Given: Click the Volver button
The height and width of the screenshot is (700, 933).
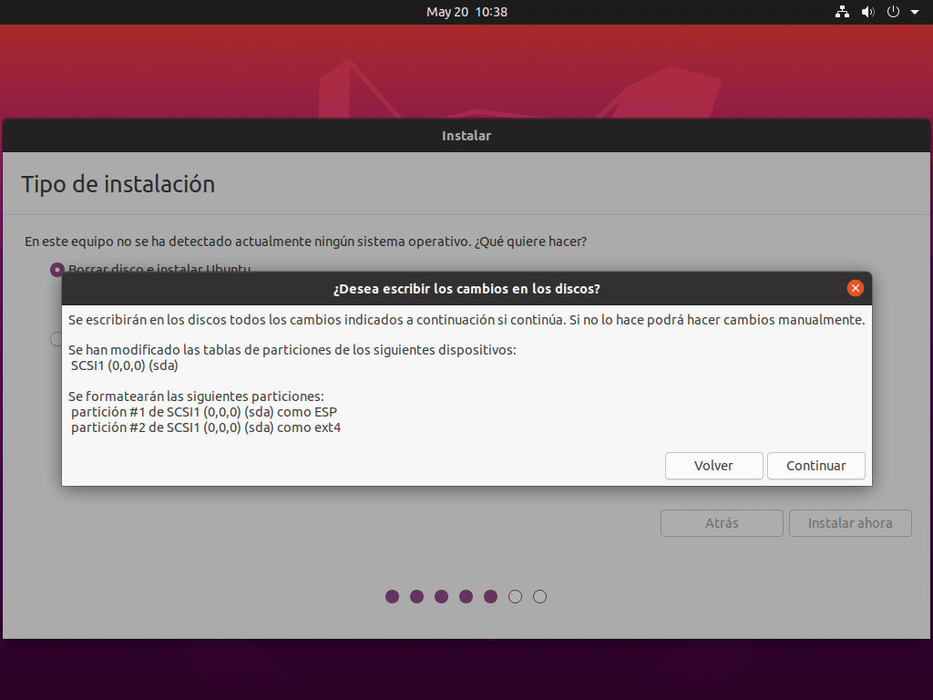Looking at the screenshot, I should tap(713, 466).
